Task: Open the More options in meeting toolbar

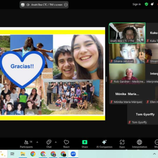Action: [156, 144]
